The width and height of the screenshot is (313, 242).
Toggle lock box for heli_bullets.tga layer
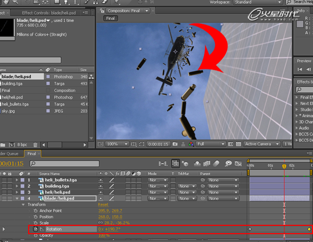(9, 180)
